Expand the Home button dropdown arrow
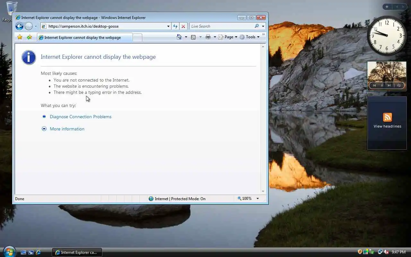The image size is (411, 257). [x=186, y=37]
